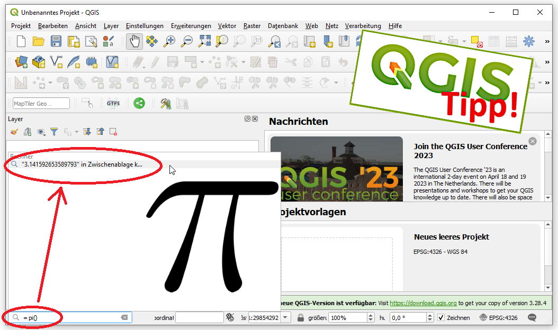Open the style manager icon
558x330 pixels.
click(108, 42)
